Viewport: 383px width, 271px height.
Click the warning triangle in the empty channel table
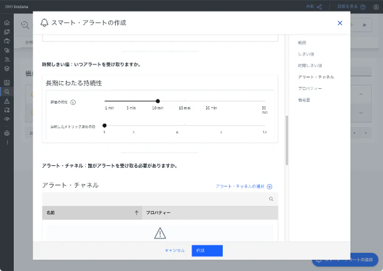160,233
